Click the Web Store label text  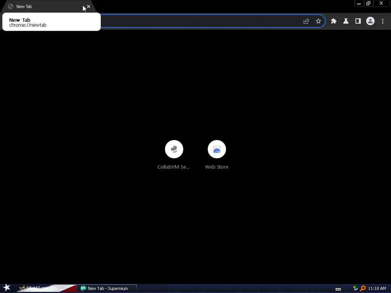[217, 167]
